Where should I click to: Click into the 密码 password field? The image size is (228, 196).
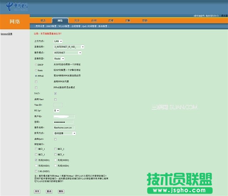[x=64, y=122]
